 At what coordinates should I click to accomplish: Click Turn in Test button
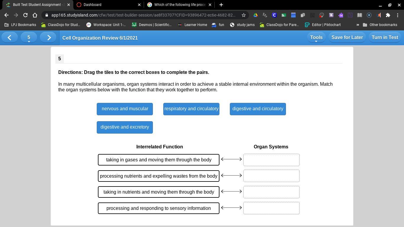385,38
